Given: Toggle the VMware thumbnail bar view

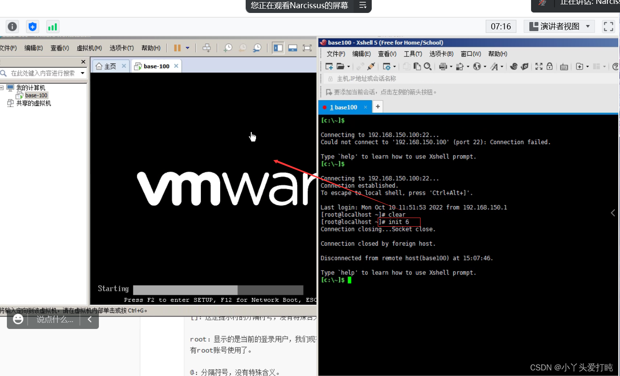Looking at the screenshot, I should [x=293, y=48].
